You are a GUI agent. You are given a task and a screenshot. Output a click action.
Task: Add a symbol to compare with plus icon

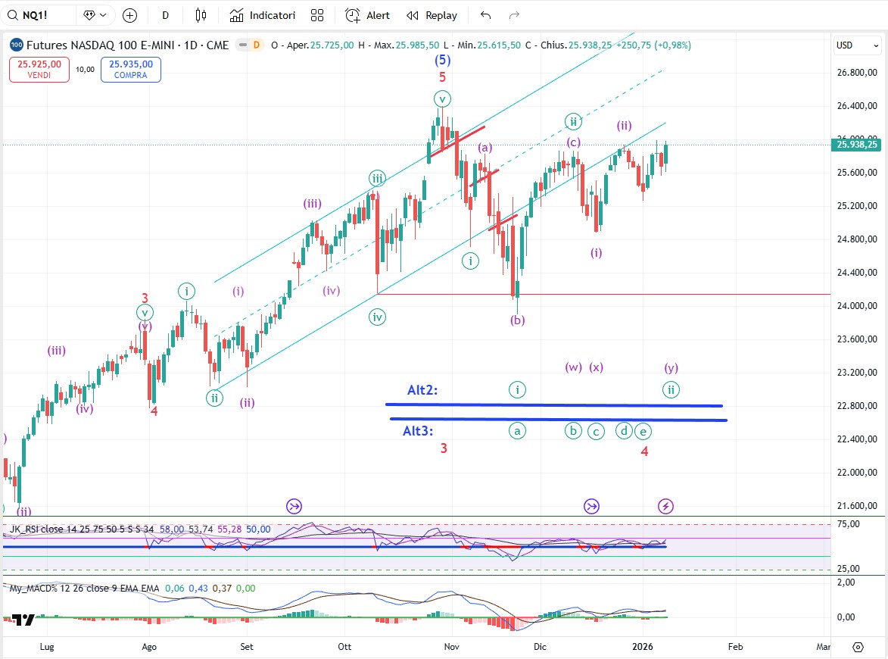tap(129, 15)
